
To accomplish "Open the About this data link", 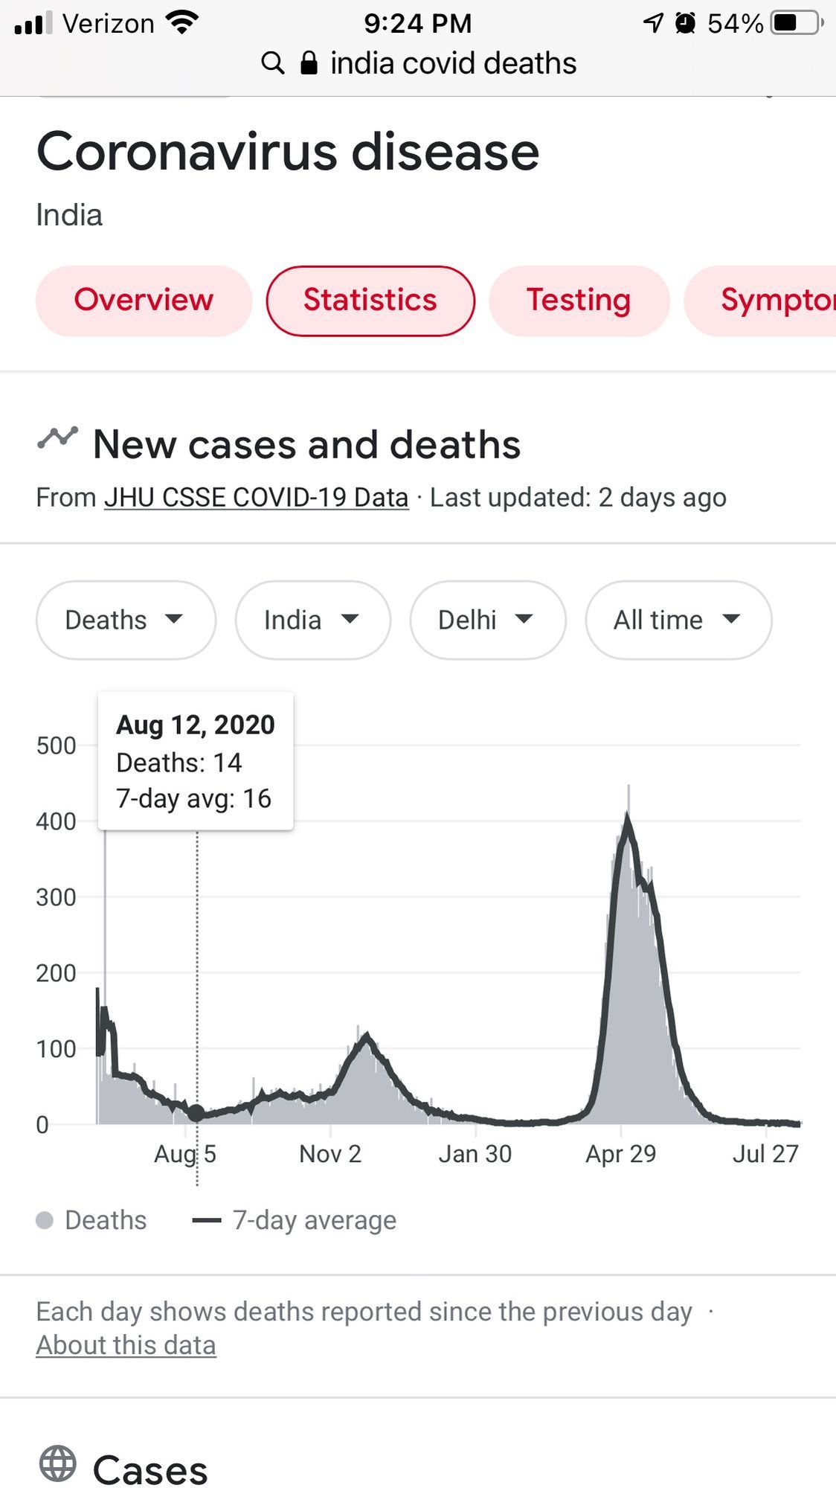I will pos(126,1345).
